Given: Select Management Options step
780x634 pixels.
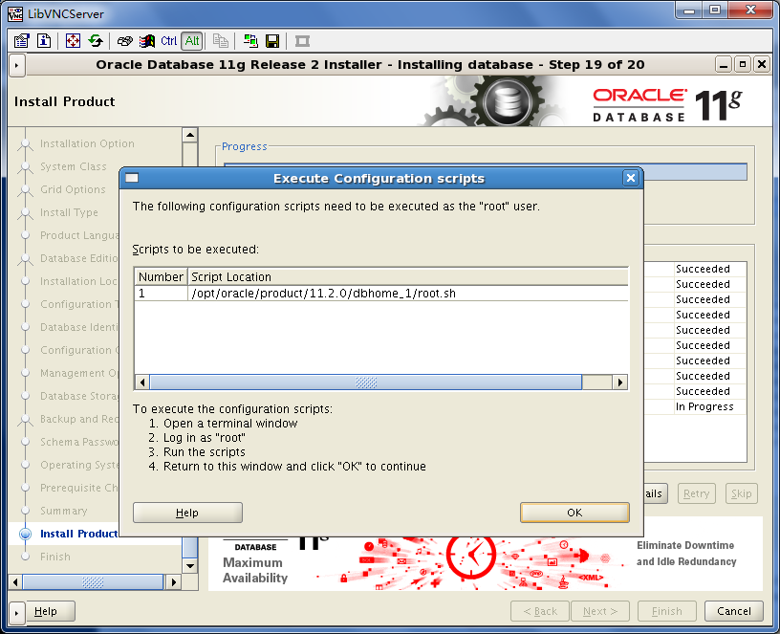Looking at the screenshot, I should (79, 373).
